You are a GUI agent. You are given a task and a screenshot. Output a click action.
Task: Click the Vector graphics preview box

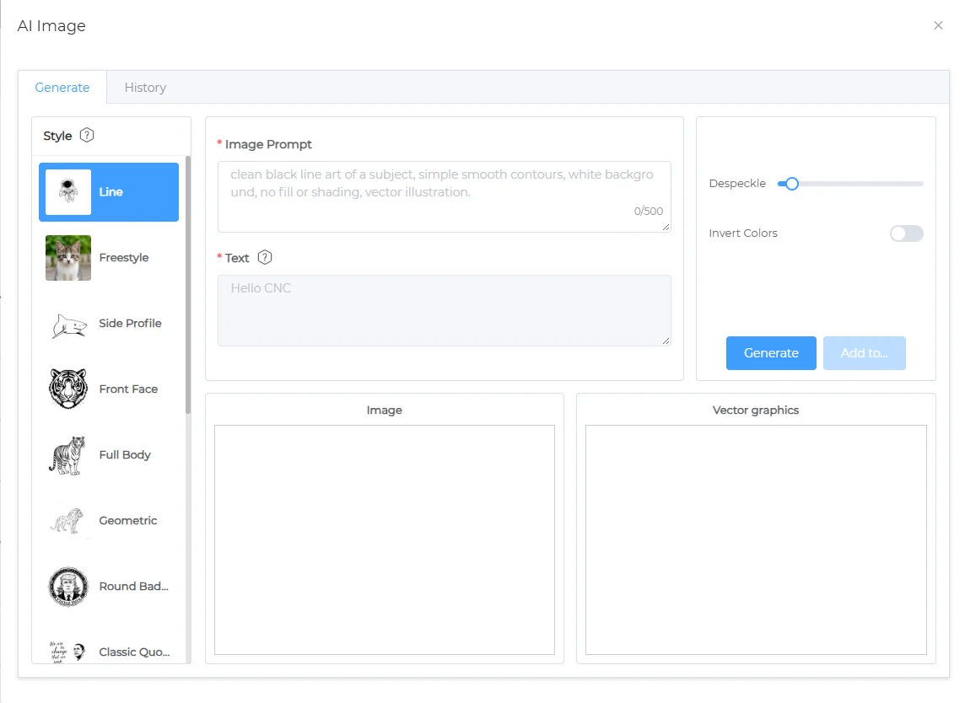tap(756, 540)
